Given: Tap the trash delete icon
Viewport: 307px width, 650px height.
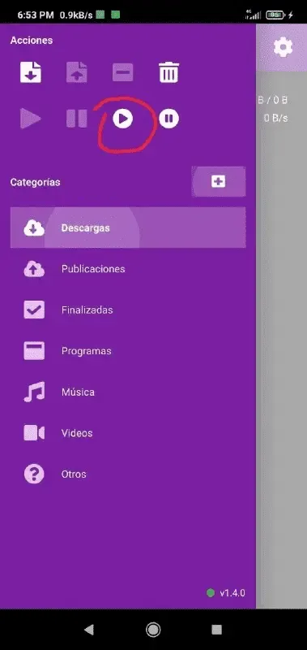Looking at the screenshot, I should [x=169, y=72].
